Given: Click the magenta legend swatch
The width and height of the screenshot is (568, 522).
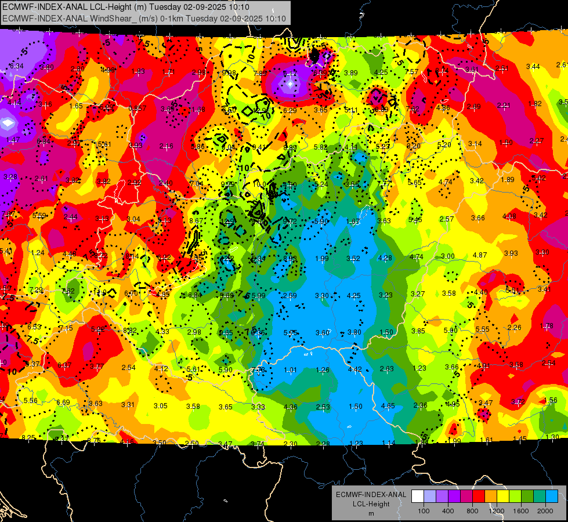Looking at the screenshot, I should (x=466, y=496).
